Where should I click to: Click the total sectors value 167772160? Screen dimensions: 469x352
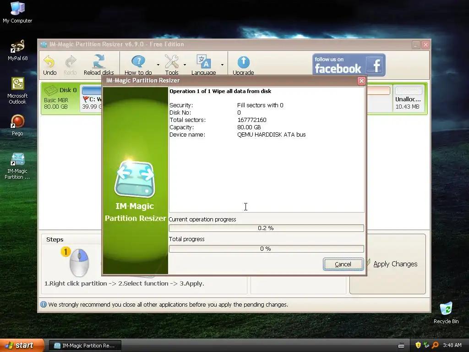click(252, 120)
